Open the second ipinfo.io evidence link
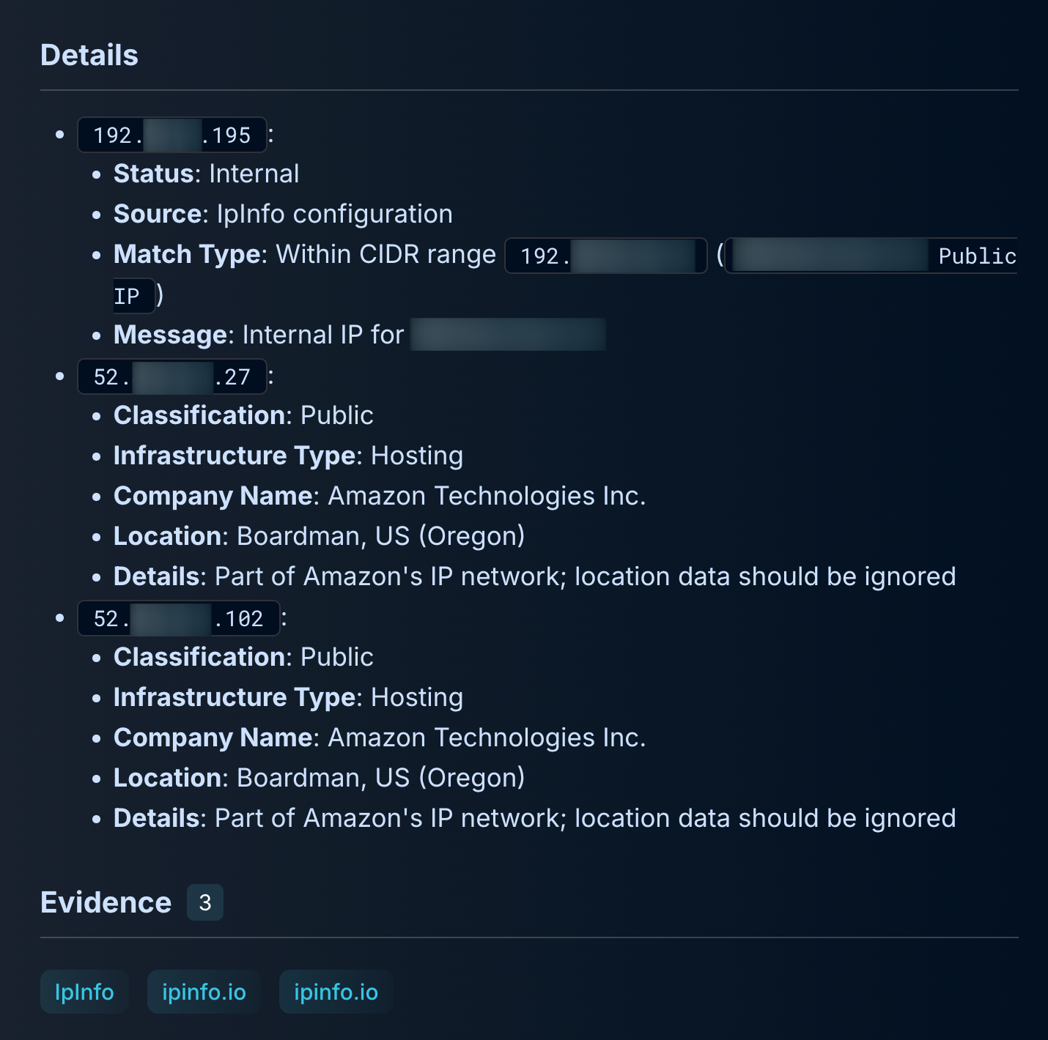1048x1040 pixels. click(x=336, y=992)
